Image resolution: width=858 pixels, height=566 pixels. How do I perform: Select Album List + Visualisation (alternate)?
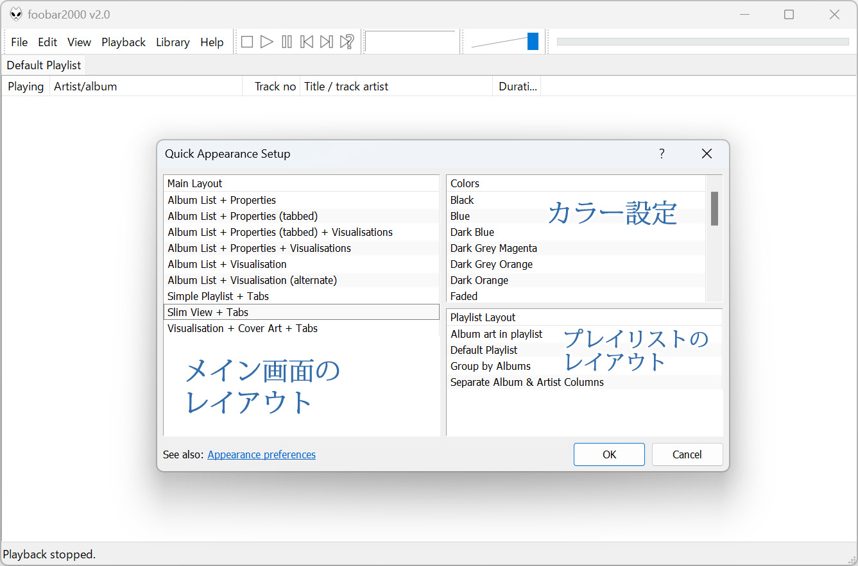[302, 280]
